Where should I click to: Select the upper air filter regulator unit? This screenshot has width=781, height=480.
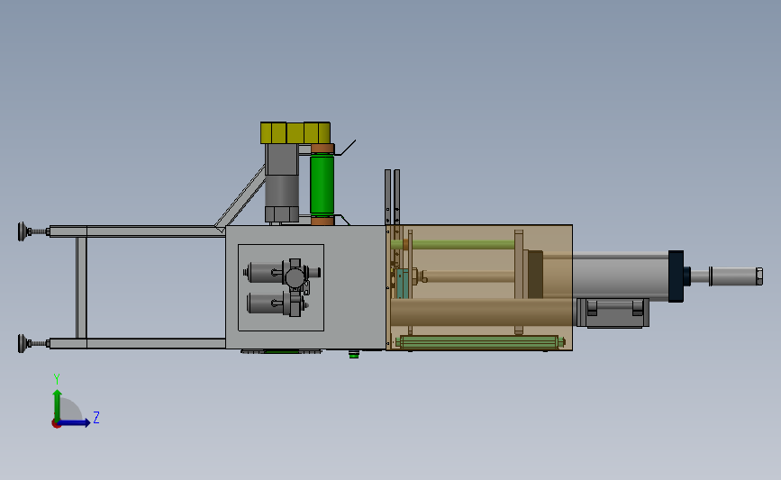click(x=282, y=273)
